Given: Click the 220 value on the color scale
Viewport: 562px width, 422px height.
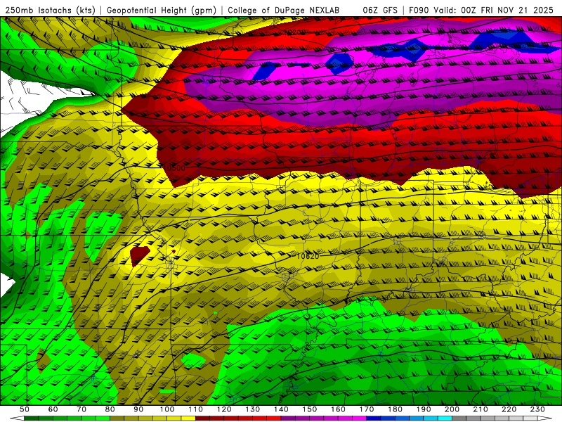Looking at the screenshot, I should pyautogui.click(x=509, y=409).
